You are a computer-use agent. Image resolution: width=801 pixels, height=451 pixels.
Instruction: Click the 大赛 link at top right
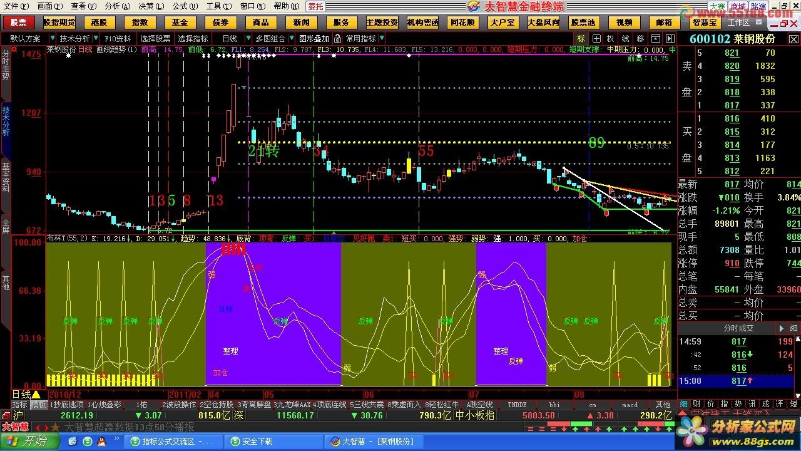coord(717,7)
